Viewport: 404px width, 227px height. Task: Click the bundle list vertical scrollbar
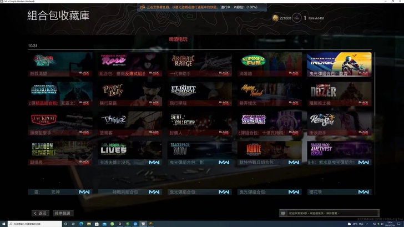coord(374,84)
